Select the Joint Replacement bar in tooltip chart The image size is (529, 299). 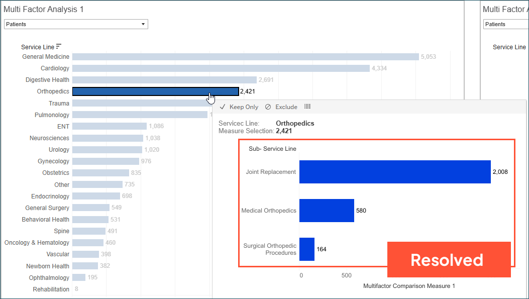coord(394,172)
